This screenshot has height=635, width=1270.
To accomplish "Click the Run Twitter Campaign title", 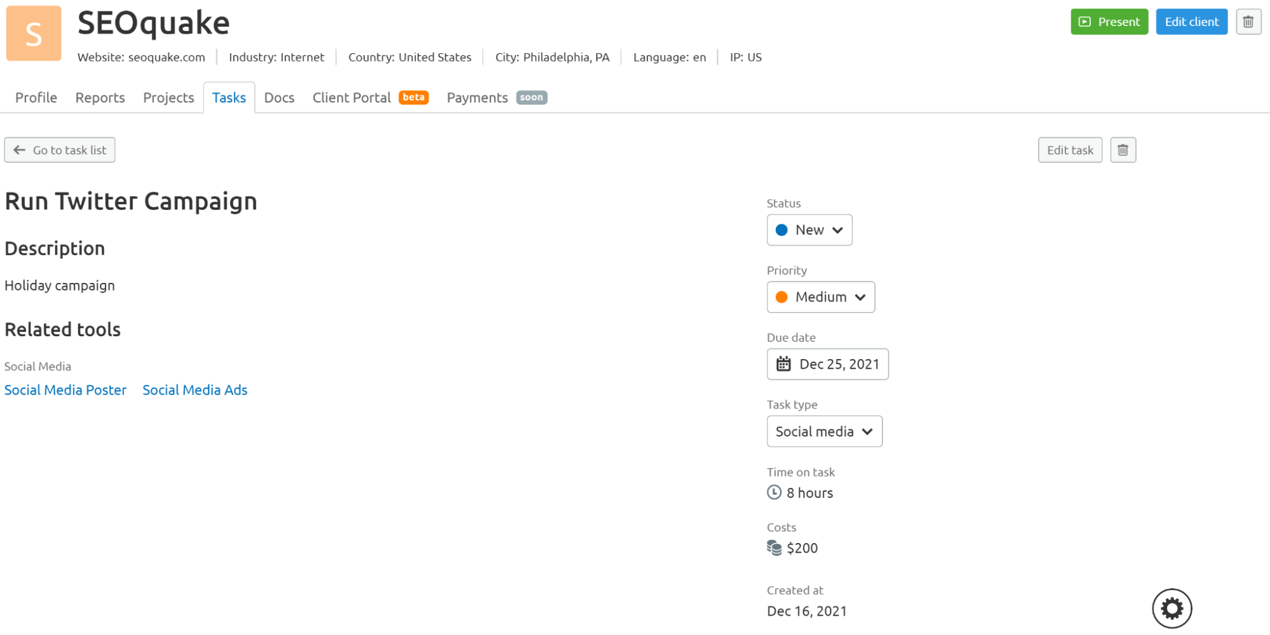I will (131, 201).
